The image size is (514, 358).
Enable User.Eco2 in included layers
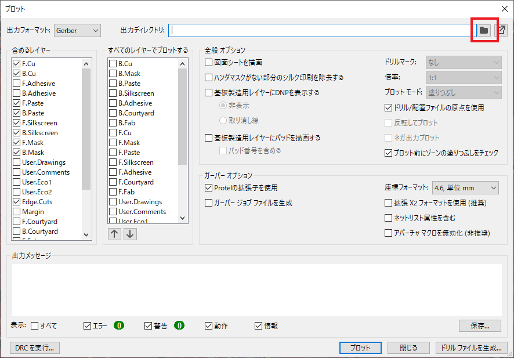click(x=16, y=192)
